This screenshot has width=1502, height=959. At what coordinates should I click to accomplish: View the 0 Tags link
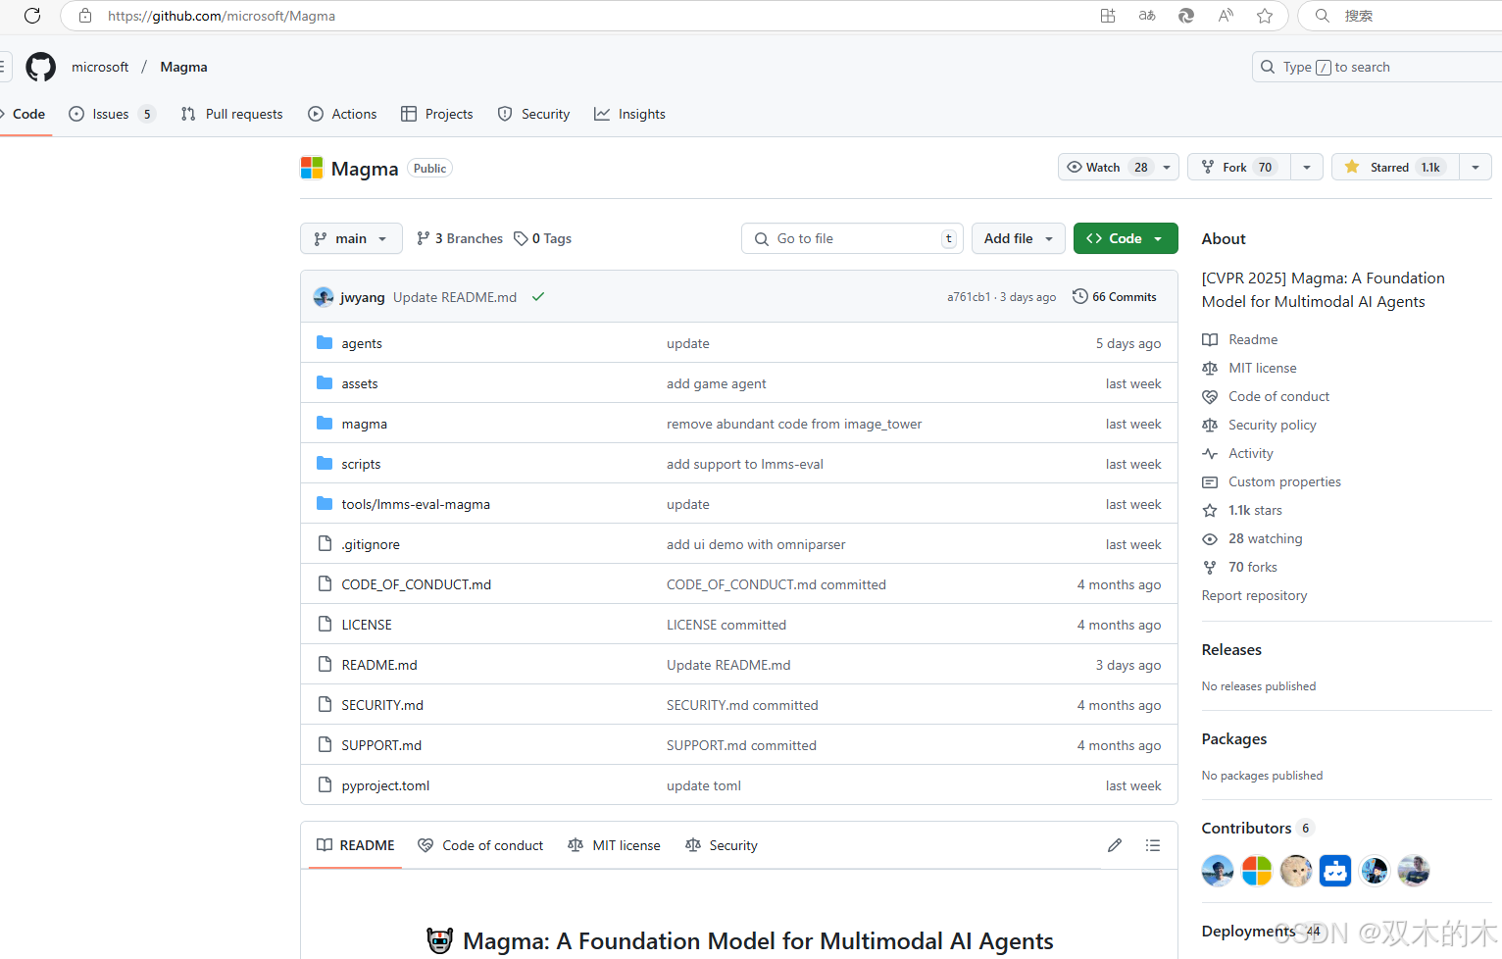pyautogui.click(x=543, y=238)
